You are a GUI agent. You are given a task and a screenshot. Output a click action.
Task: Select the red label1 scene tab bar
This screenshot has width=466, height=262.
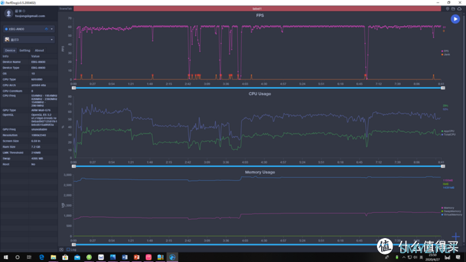point(257,9)
